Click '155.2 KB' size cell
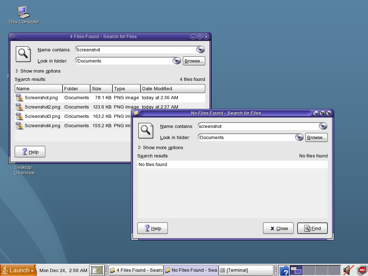Screen dimensions: 368x276 click(x=102, y=126)
